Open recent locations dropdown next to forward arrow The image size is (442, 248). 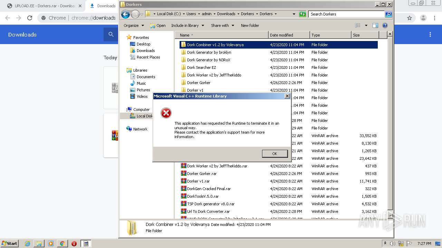[x=142, y=14]
